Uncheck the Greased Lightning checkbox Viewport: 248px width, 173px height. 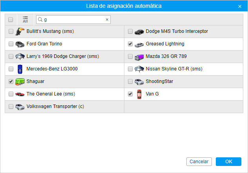click(x=130, y=44)
